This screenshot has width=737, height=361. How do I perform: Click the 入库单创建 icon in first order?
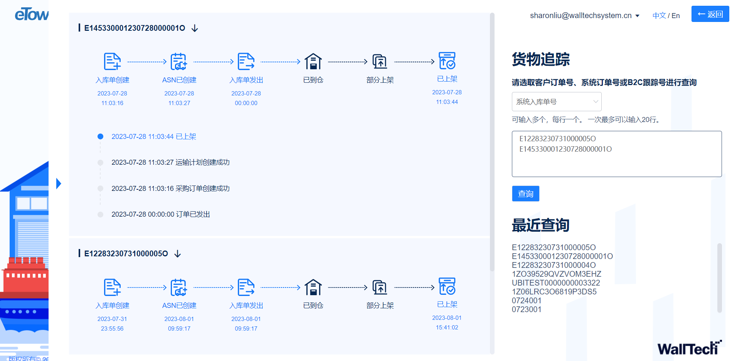112,62
